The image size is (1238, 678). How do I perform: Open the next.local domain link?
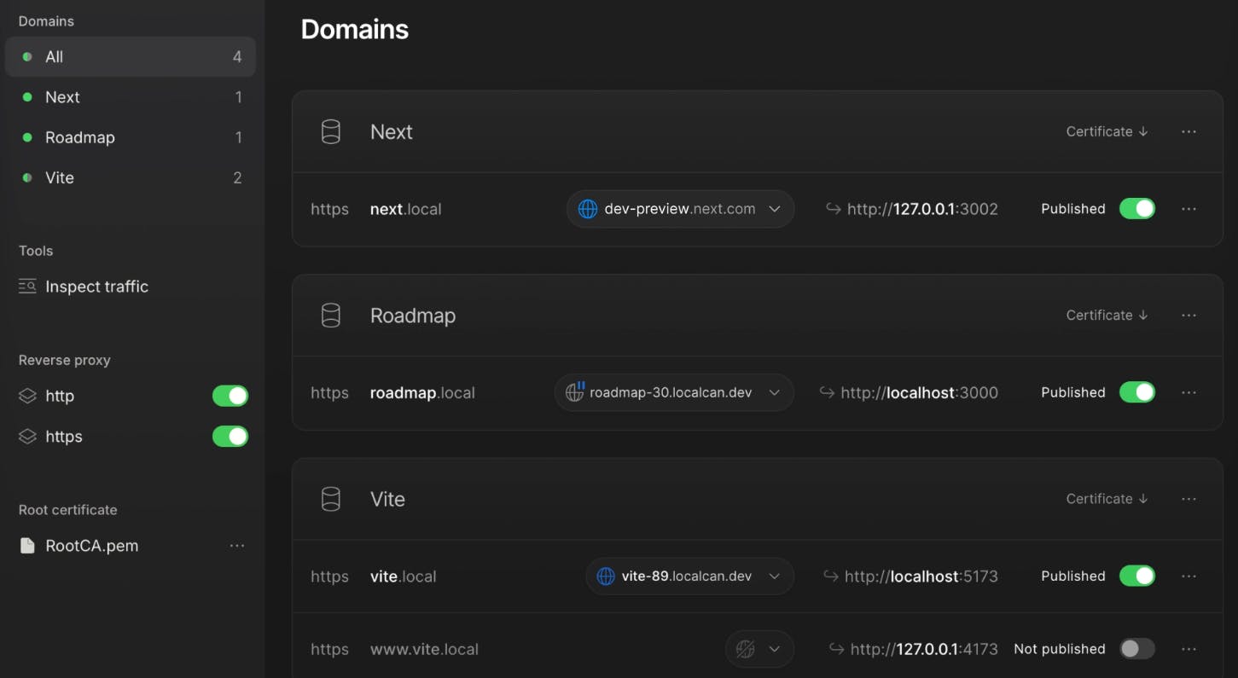coord(406,209)
